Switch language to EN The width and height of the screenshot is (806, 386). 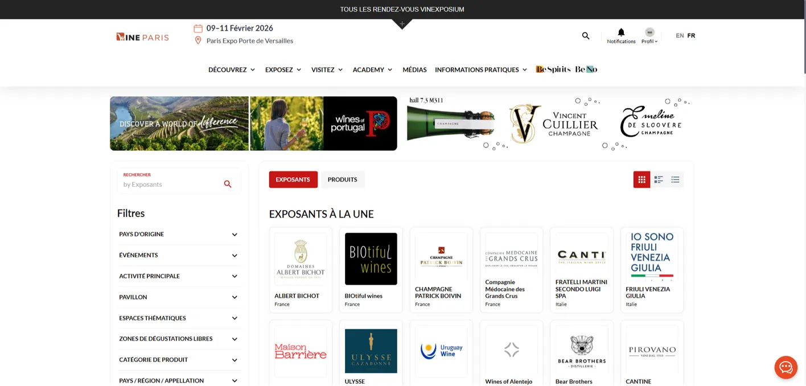point(680,35)
